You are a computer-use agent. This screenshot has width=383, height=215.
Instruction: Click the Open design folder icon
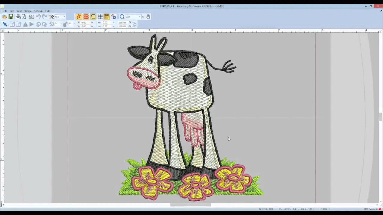(x=5, y=17)
